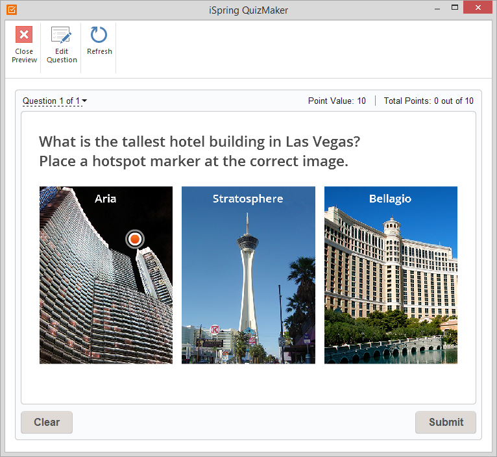Viewport: 497px width, 457px height.
Task: Close the iSpring QuizMaker window
Action: point(478,7)
